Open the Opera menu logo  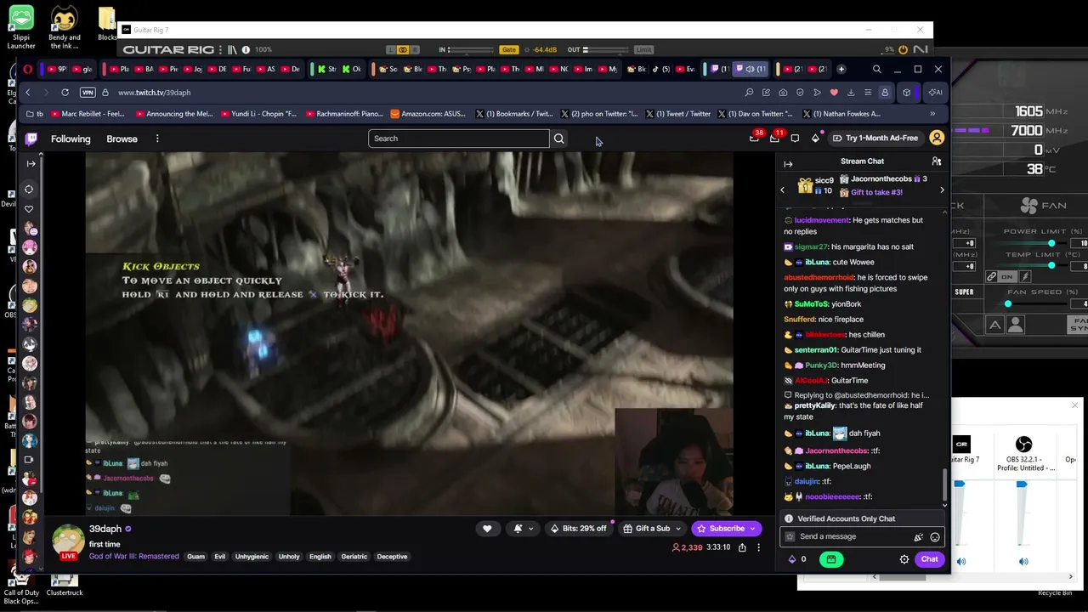[x=28, y=69]
